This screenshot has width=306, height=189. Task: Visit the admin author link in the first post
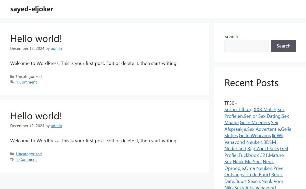(x=56, y=49)
